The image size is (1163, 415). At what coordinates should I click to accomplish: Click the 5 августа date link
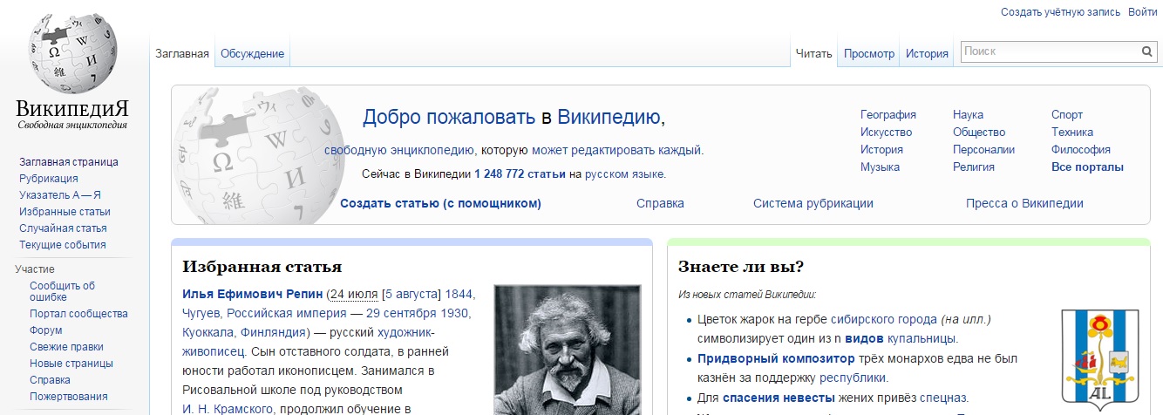pyautogui.click(x=411, y=293)
